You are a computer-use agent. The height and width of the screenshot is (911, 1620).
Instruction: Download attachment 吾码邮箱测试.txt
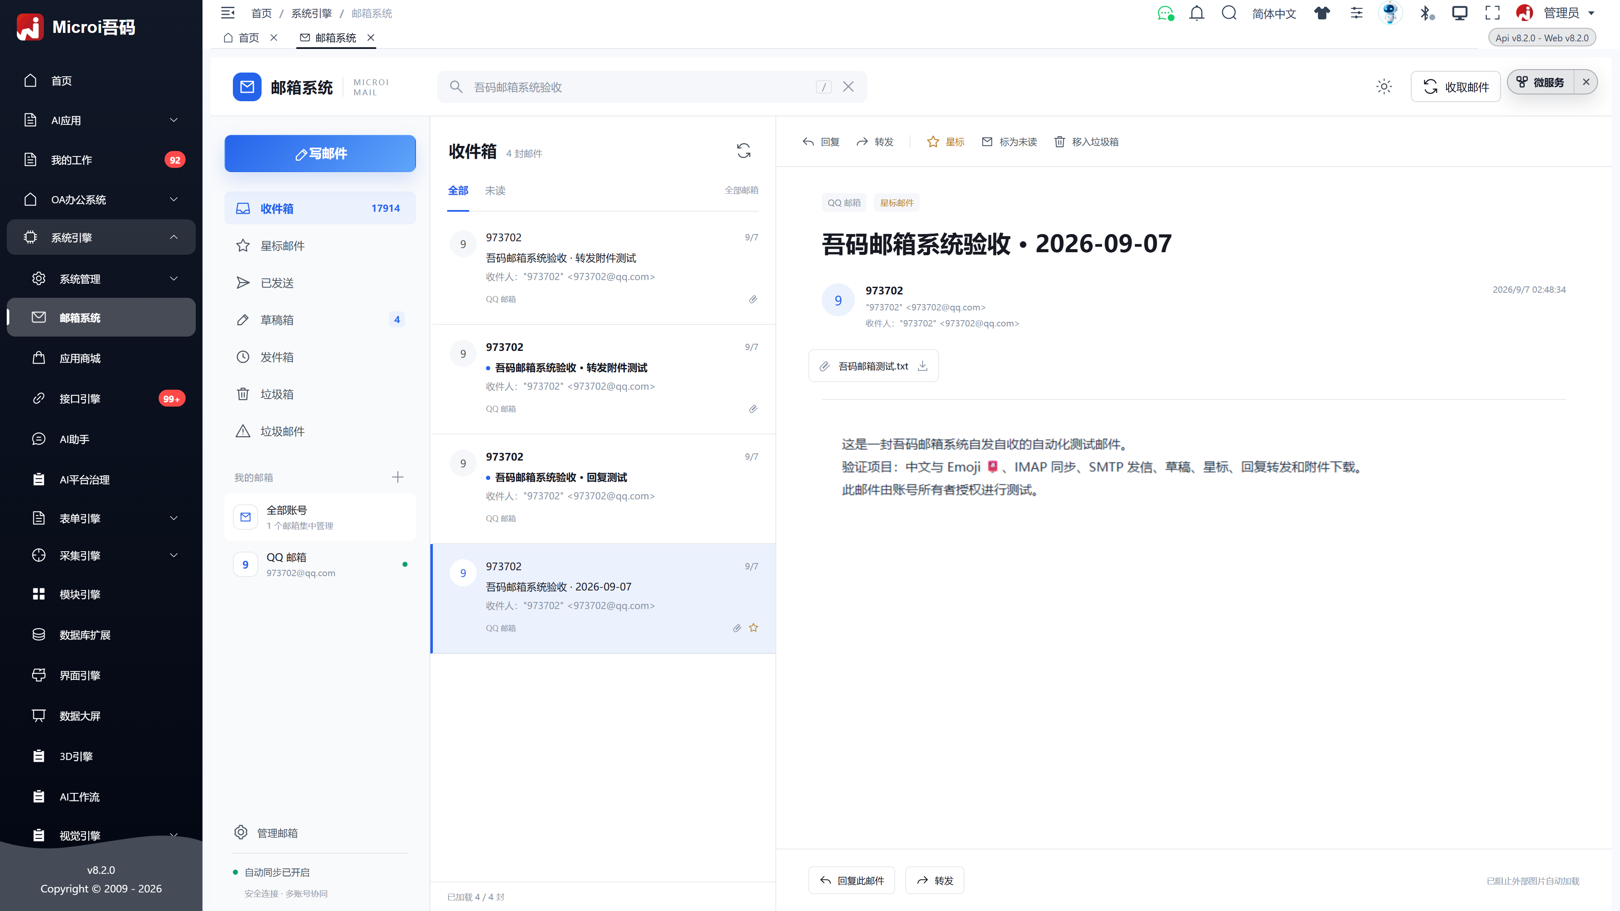coord(923,366)
